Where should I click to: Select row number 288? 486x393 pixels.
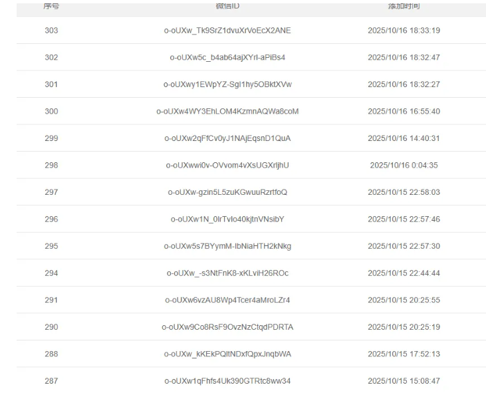coord(51,354)
